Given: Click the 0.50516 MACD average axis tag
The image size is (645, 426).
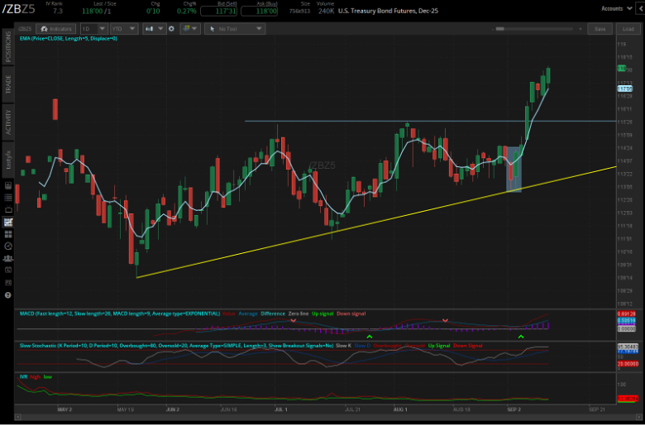Looking at the screenshot, I should tap(627, 320).
